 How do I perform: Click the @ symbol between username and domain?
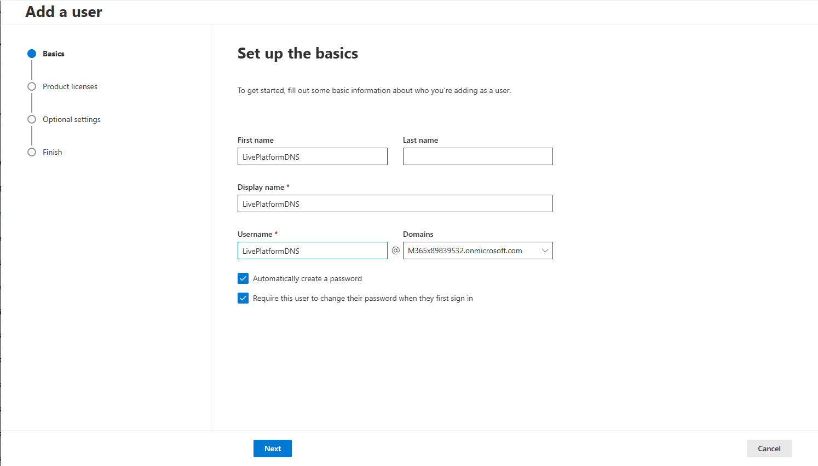pyautogui.click(x=395, y=251)
